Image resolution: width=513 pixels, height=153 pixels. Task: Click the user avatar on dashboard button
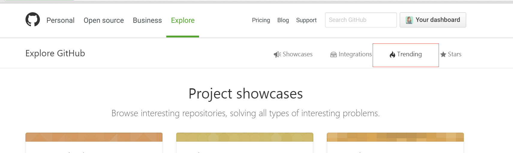[x=409, y=20]
